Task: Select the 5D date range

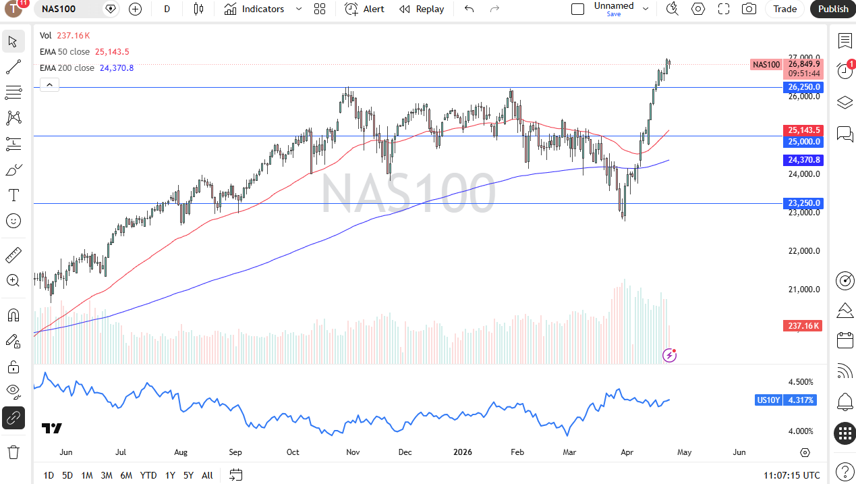Action: [67, 475]
